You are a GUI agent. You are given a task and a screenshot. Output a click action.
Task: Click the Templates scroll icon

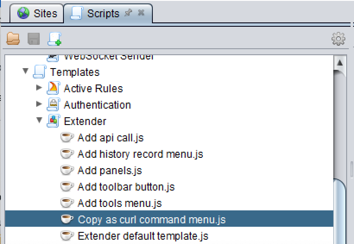(x=40, y=72)
